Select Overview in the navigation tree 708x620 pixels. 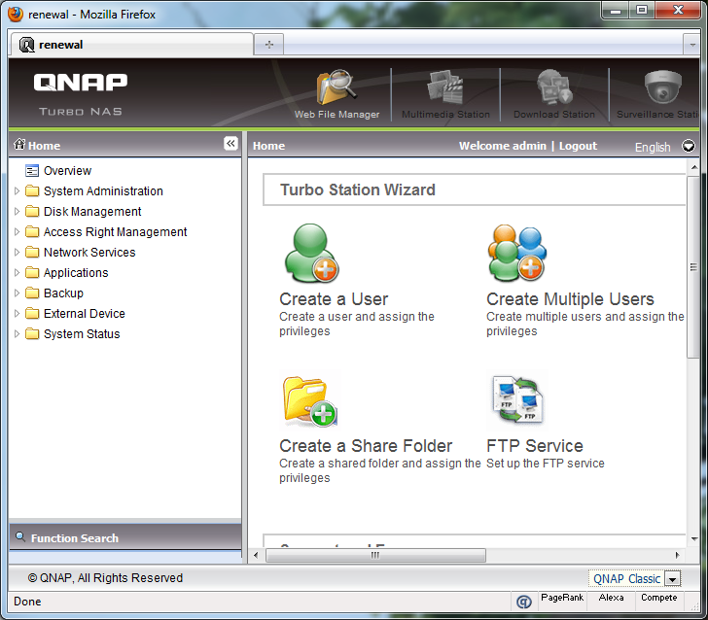pyautogui.click(x=67, y=171)
